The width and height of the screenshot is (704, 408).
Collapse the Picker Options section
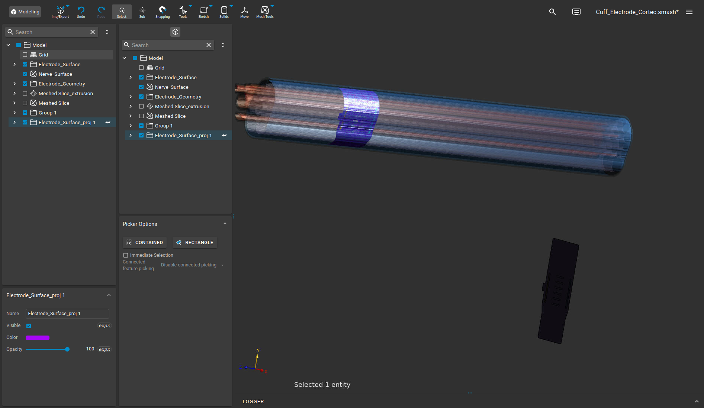[x=225, y=224]
